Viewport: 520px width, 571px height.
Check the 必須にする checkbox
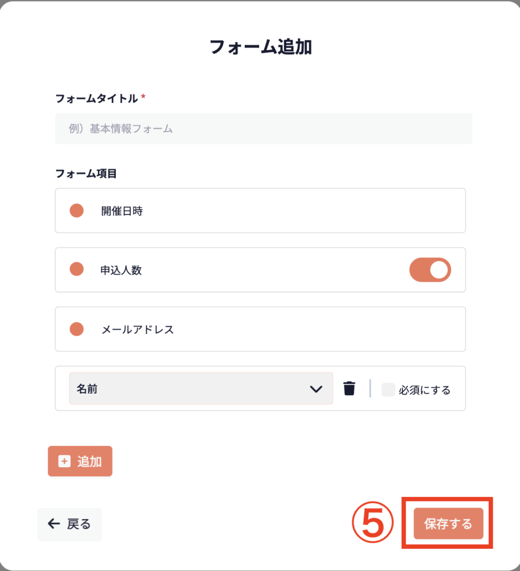388,390
